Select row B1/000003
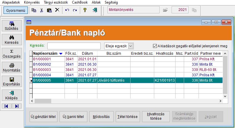The image size is (235, 128). click(127, 69)
